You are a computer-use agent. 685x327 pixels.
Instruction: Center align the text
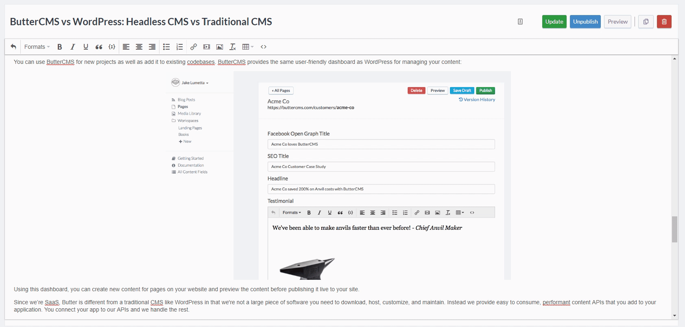139,47
